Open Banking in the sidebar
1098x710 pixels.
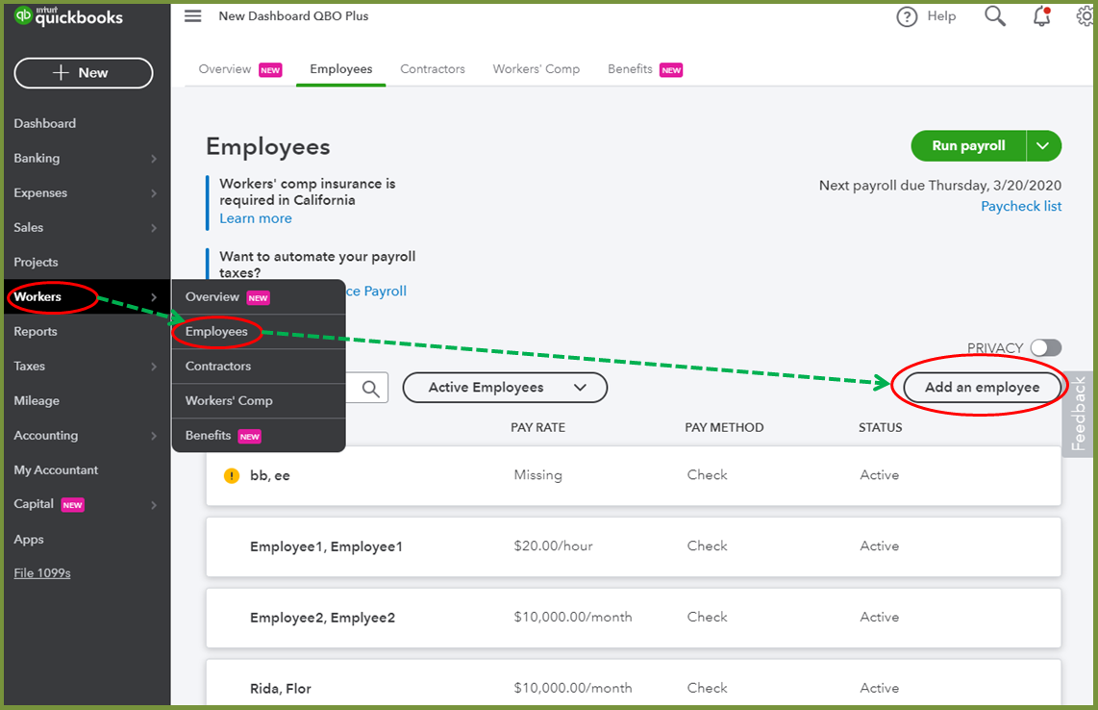coord(37,159)
